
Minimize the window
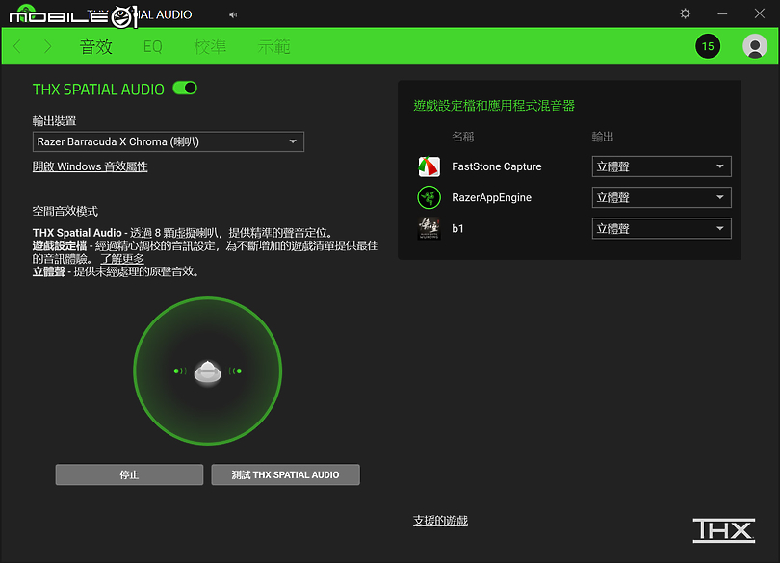(x=722, y=13)
